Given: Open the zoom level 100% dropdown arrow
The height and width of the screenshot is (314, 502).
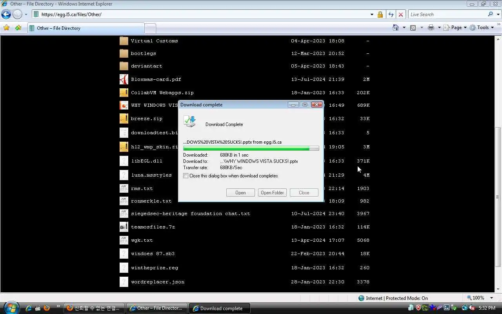Looking at the screenshot, I should (491, 298).
